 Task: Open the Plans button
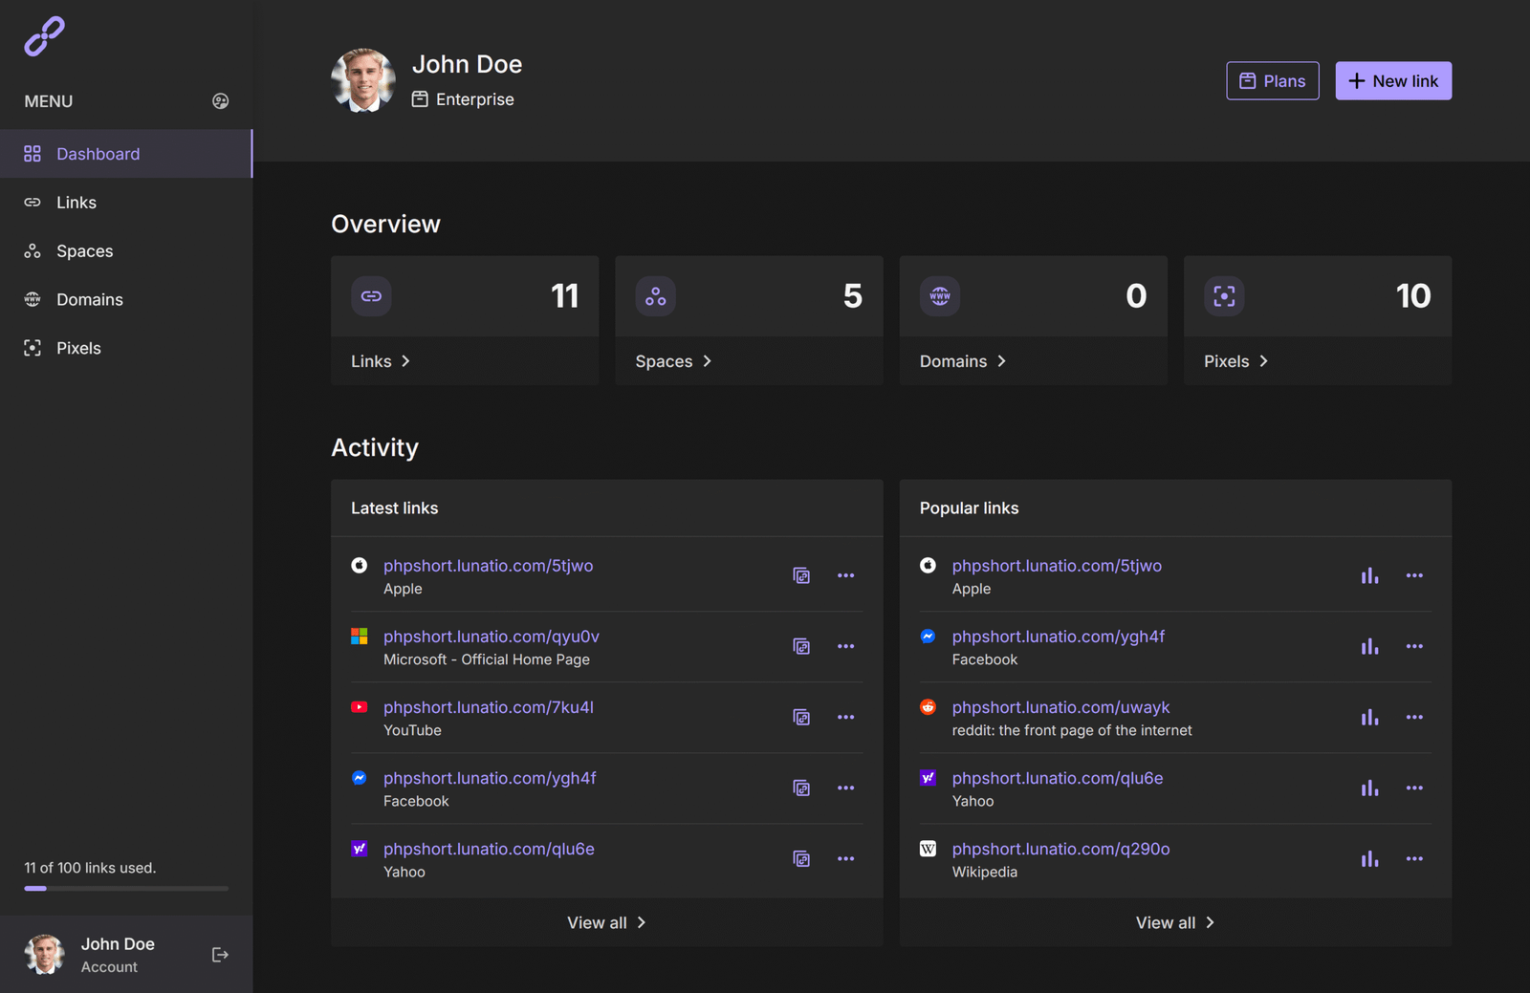(x=1272, y=81)
